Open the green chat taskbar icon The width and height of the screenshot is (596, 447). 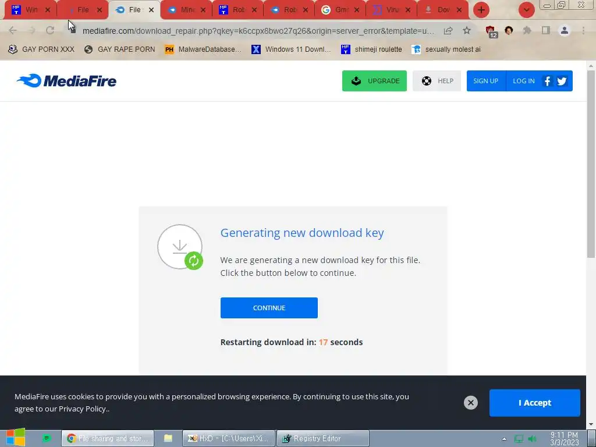point(47,438)
